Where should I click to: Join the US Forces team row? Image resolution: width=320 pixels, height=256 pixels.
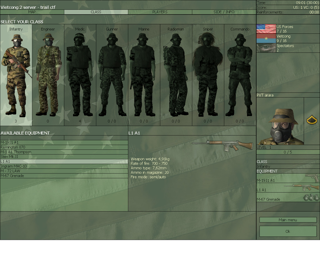(x=288, y=29)
